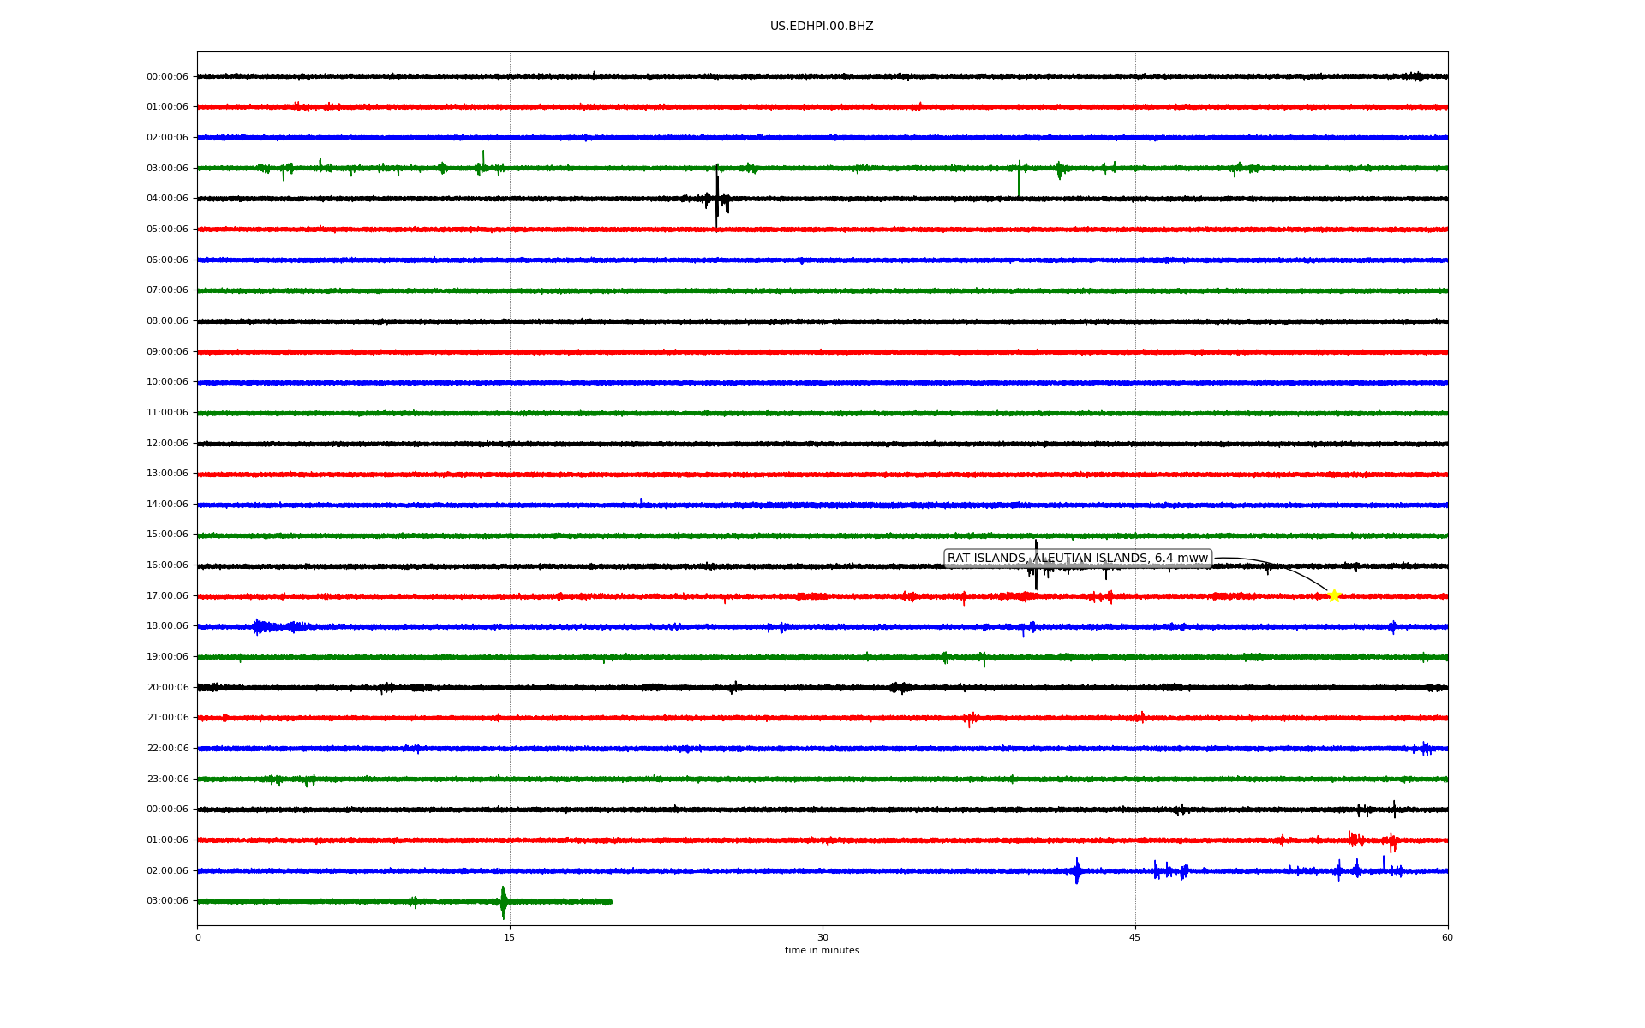Viewport: 1645px width, 1028px height.
Task: Click the x-axis tick label 45
Action: click(x=1135, y=937)
